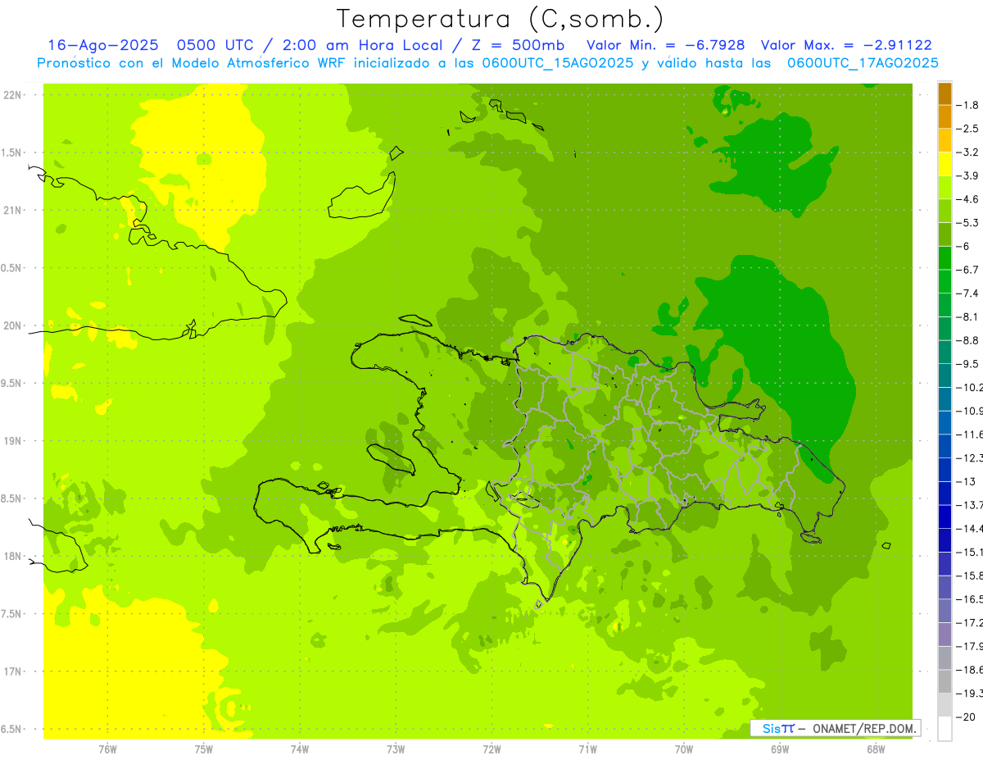
Task: Click the '73W' longitude label
Action: pyautogui.click(x=396, y=749)
